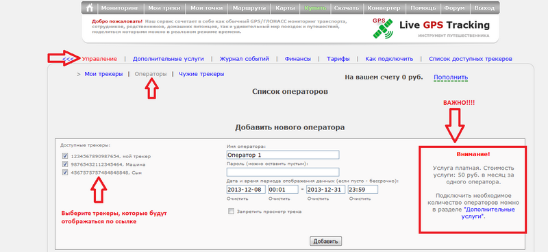Toggle the 'Машина' tracker checkbox

tap(64, 164)
